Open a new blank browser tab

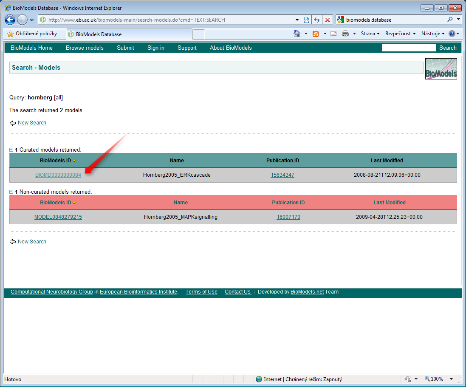[199, 34]
